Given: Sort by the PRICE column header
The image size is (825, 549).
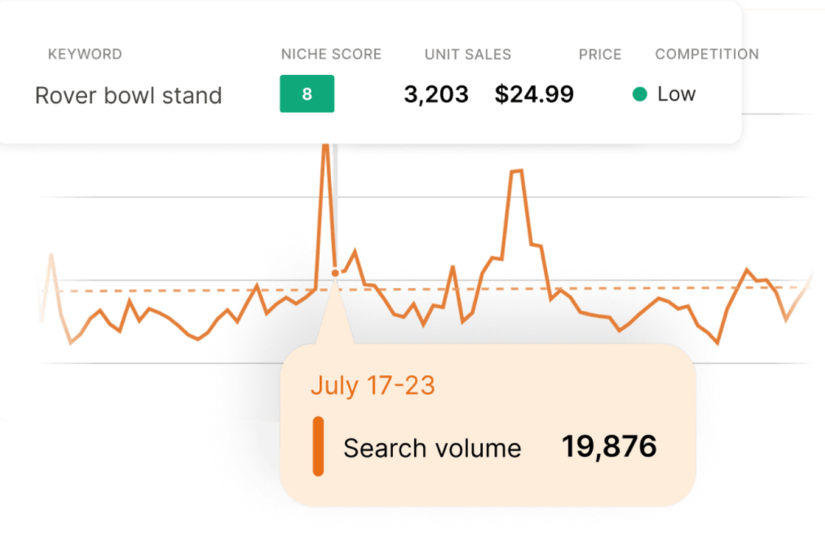Looking at the screenshot, I should click(x=600, y=55).
